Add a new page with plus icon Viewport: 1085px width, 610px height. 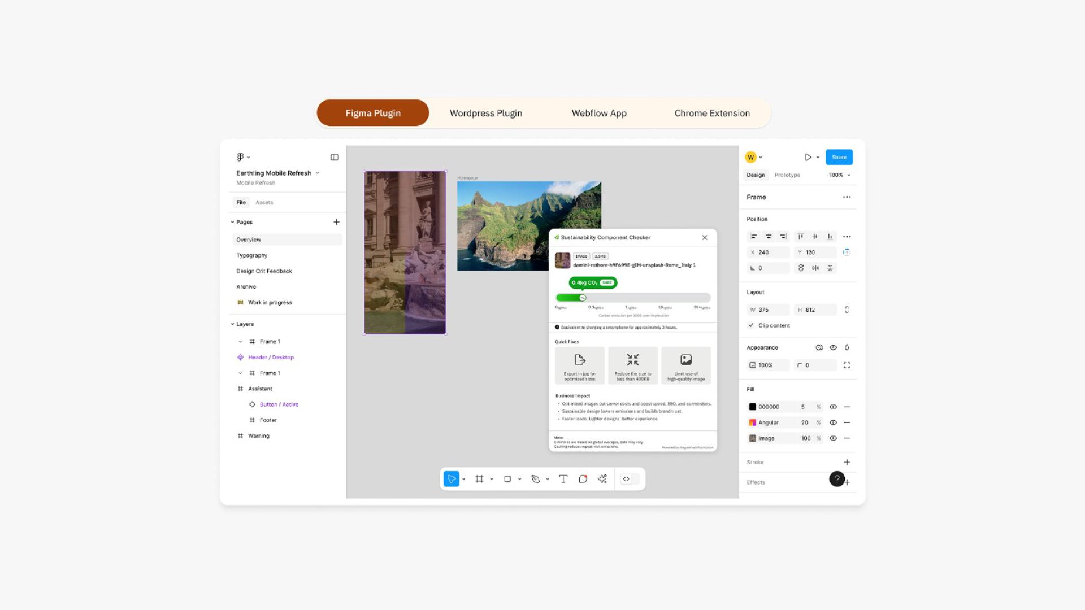click(336, 222)
